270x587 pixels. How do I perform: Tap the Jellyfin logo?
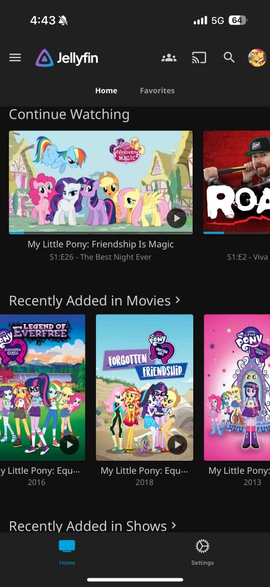[67, 58]
